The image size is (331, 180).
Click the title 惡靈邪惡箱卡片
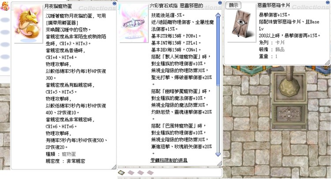tap(274, 5)
